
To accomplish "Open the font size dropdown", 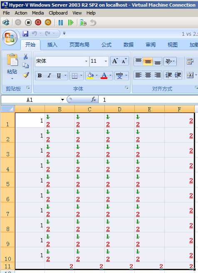I will tap(106, 61).
